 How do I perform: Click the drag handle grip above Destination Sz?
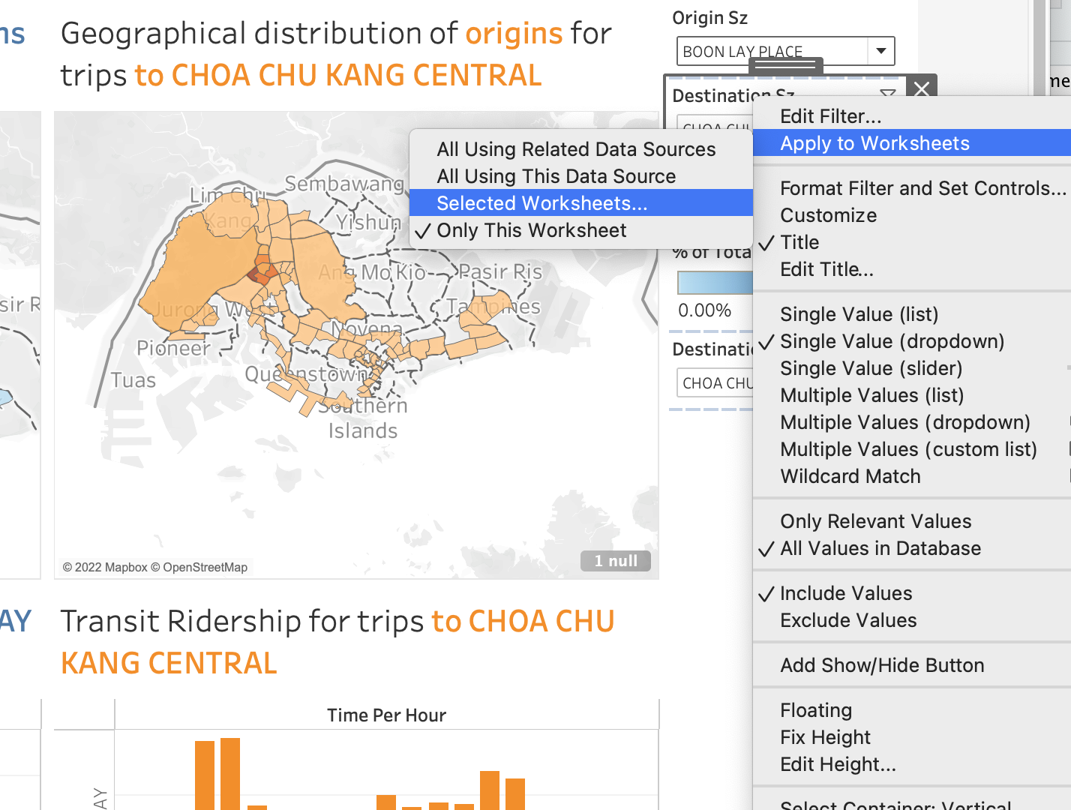786,66
